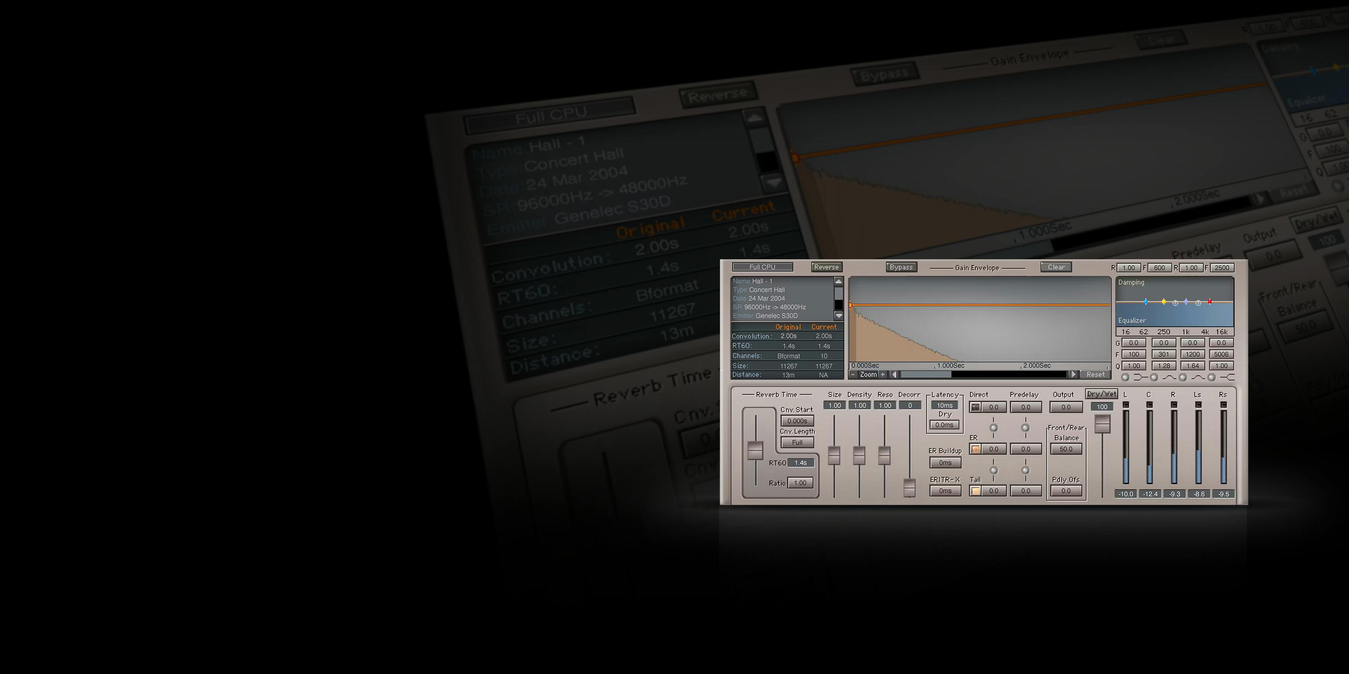The height and width of the screenshot is (674, 1349).
Task: Click the yellow equalizer node marker
Action: (x=1164, y=302)
